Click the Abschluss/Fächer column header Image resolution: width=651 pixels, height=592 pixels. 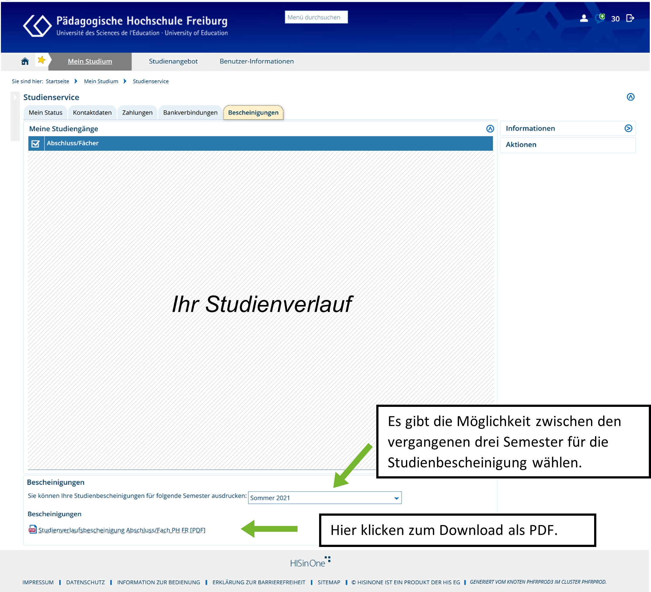73,143
